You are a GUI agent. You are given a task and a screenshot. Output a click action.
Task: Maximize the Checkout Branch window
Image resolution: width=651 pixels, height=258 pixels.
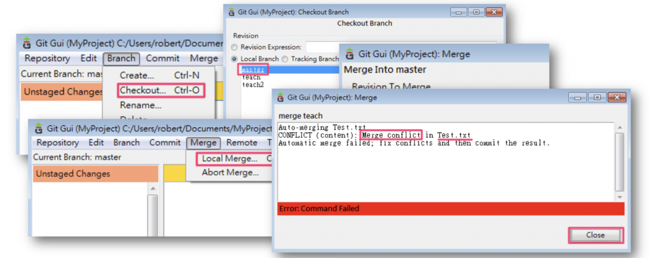(476, 13)
